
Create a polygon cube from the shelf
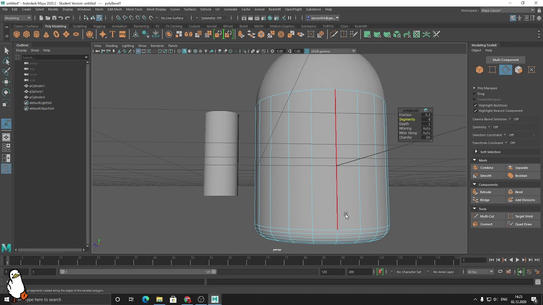[26, 34]
